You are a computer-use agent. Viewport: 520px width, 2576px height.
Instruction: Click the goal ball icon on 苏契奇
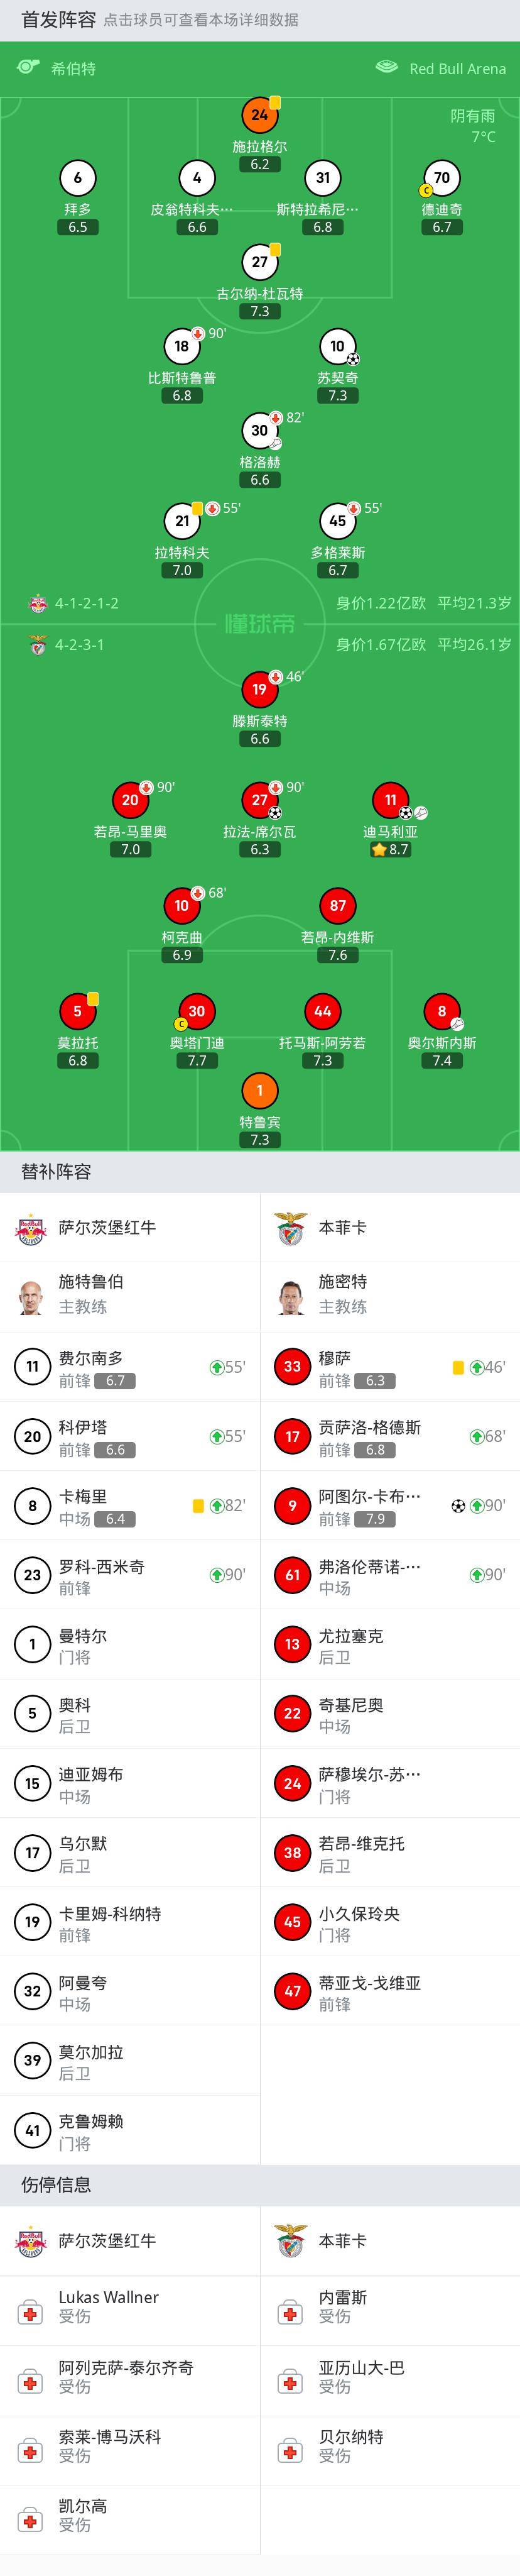(x=354, y=359)
